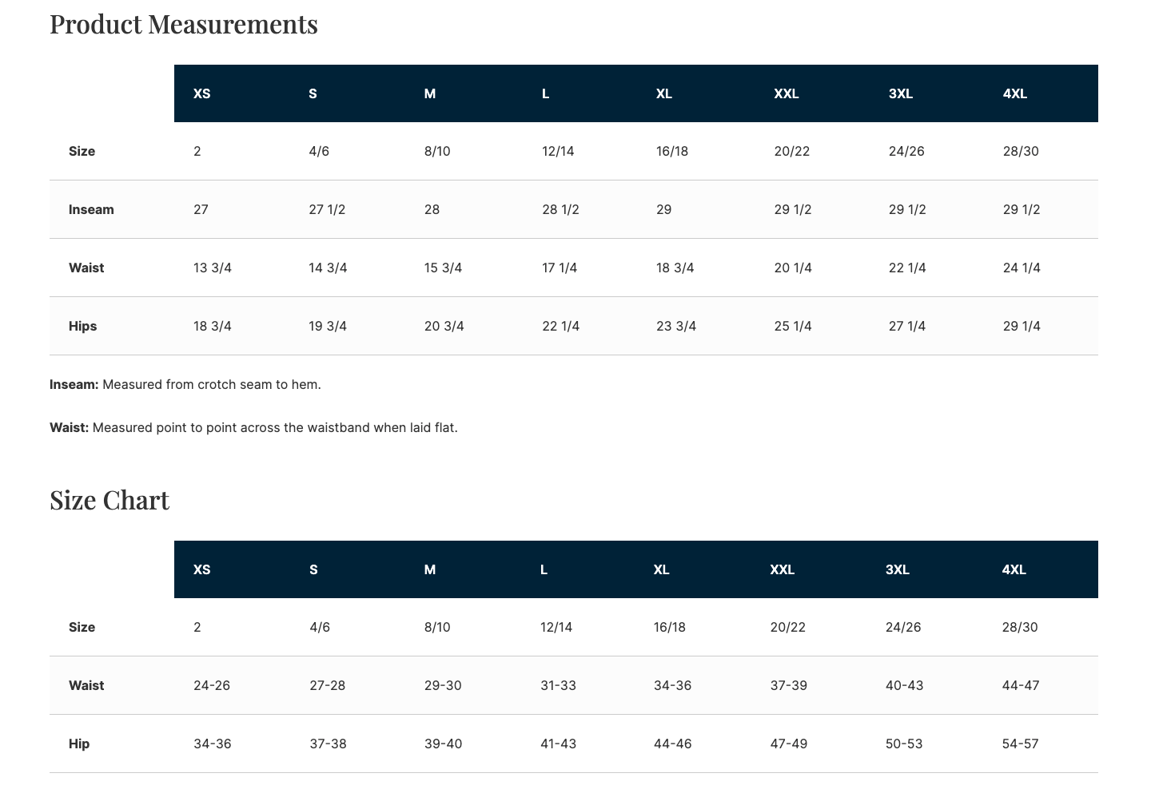This screenshot has width=1151, height=809.
Task: Click the Product Measurements heading
Action: pyautogui.click(x=184, y=25)
